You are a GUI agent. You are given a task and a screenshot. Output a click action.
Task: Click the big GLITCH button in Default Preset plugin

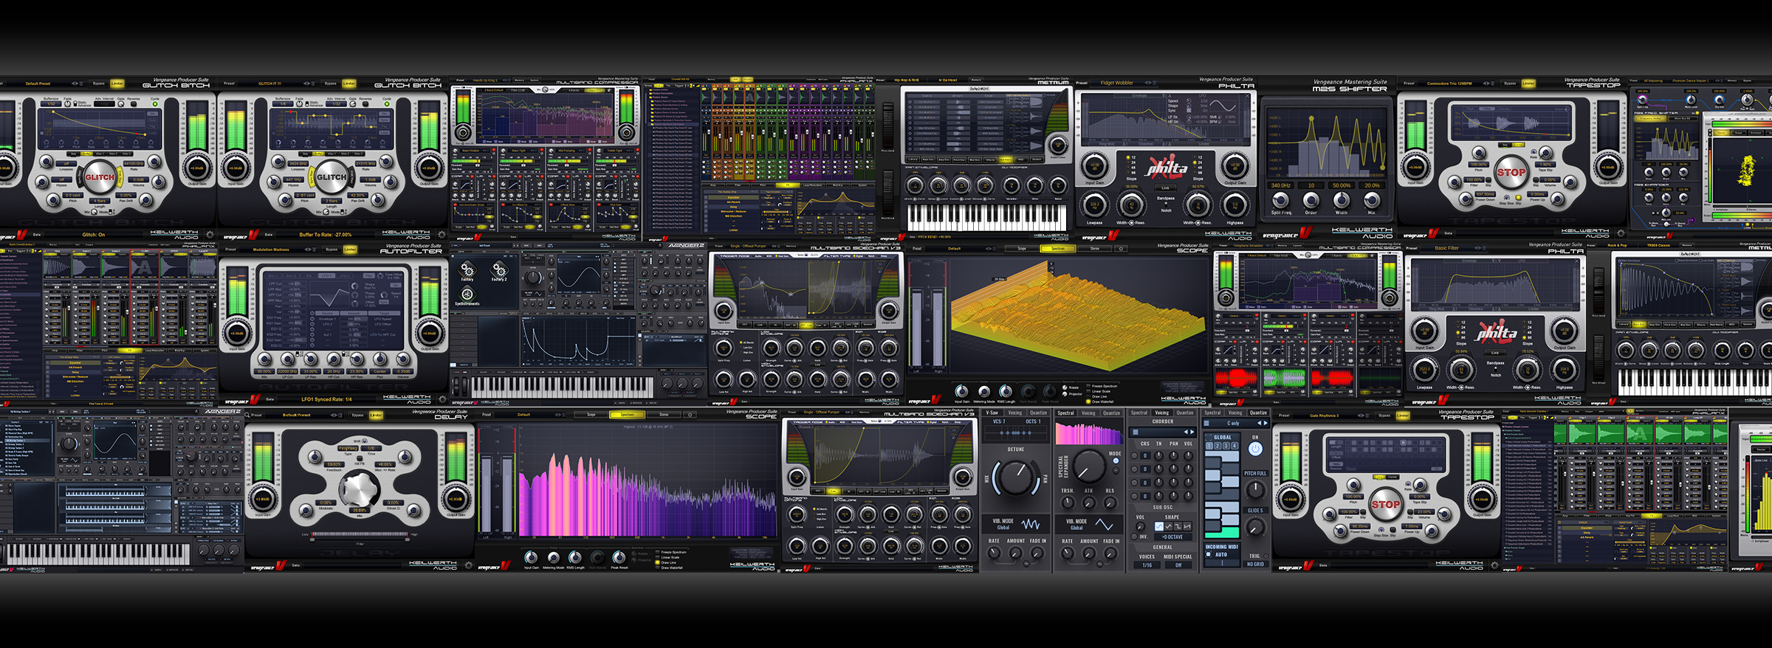100,177
